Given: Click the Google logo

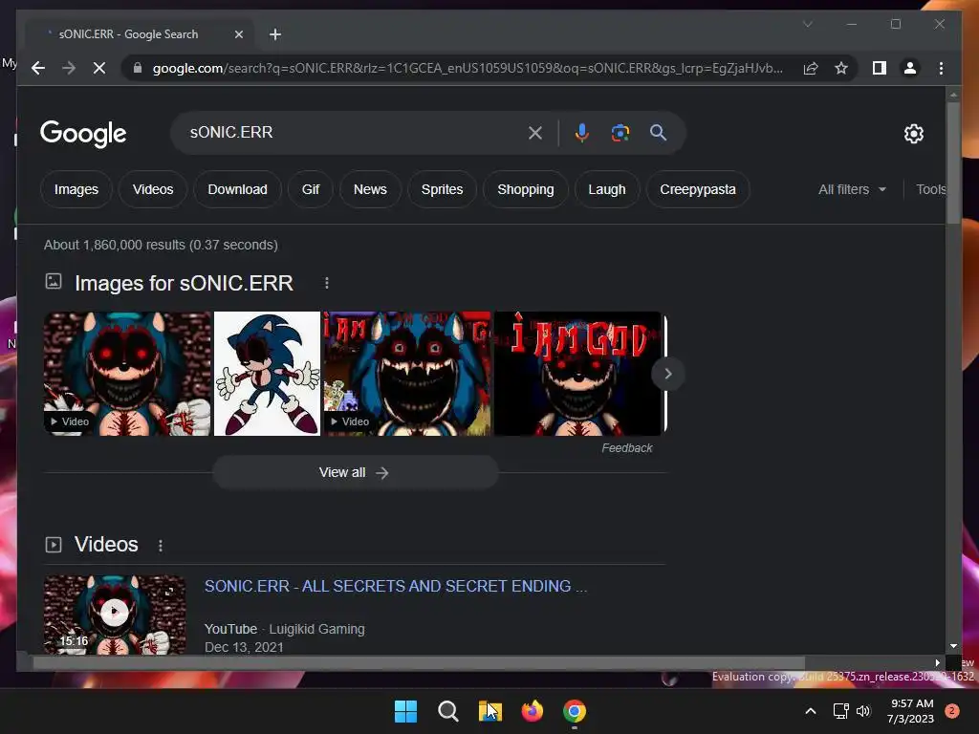Looking at the screenshot, I should click(x=83, y=134).
